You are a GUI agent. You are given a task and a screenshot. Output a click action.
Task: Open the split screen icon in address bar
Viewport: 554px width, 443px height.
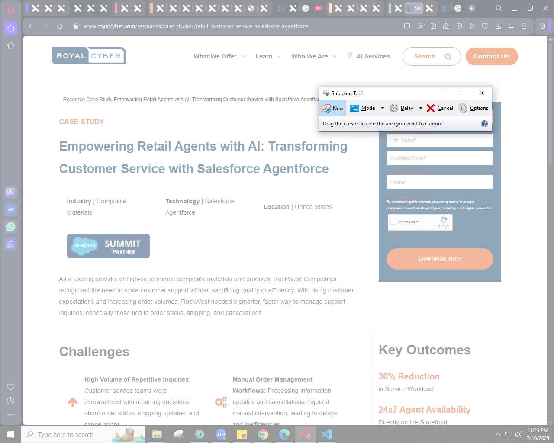point(407,26)
